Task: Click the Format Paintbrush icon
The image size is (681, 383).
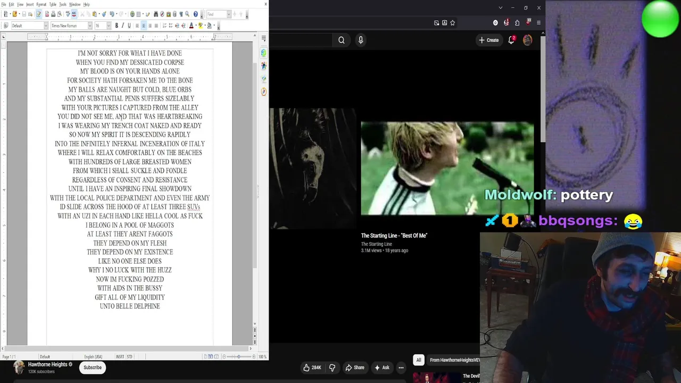Action: pos(104,14)
